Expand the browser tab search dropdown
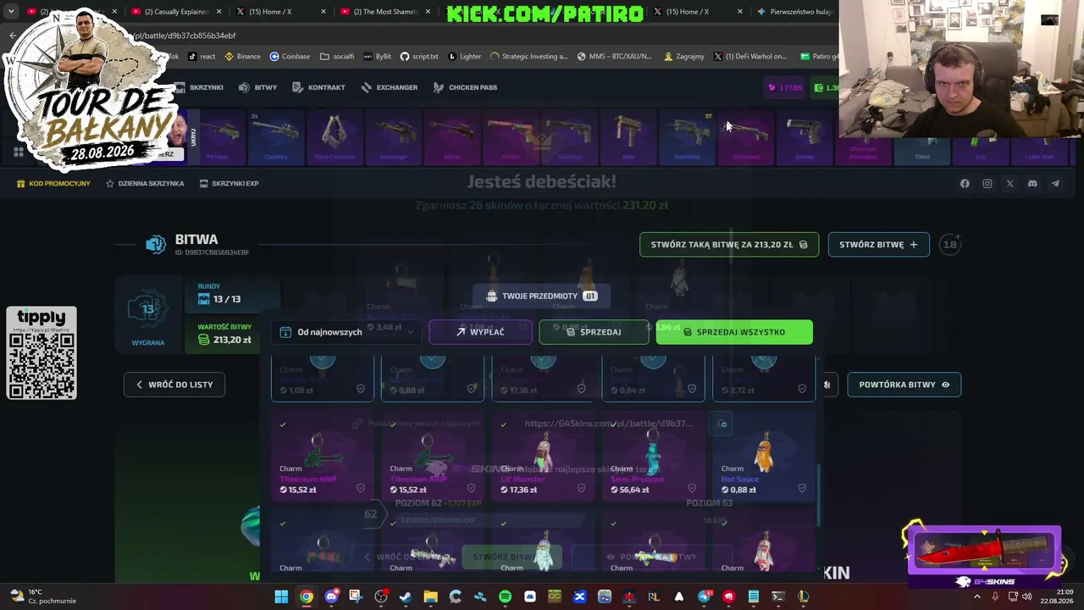Viewport: 1084px width, 610px height. [11, 12]
